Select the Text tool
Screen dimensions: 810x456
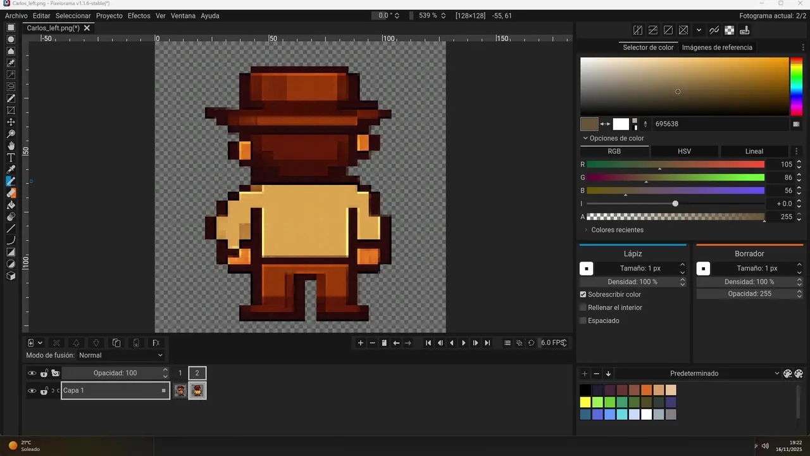(11, 158)
